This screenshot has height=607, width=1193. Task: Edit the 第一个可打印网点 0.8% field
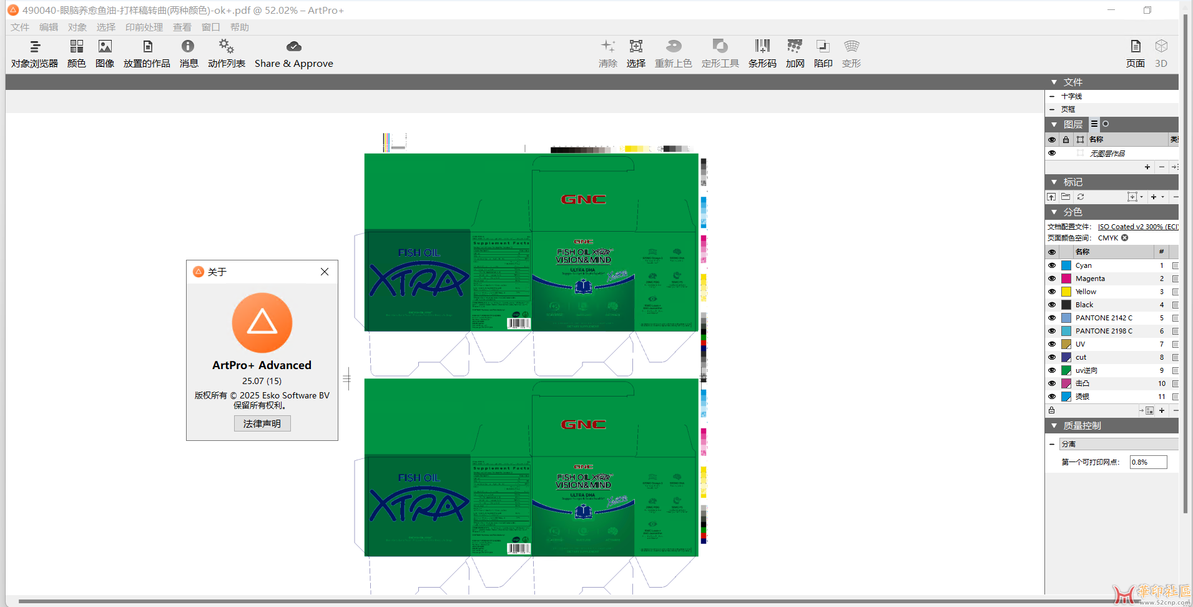[1148, 462]
